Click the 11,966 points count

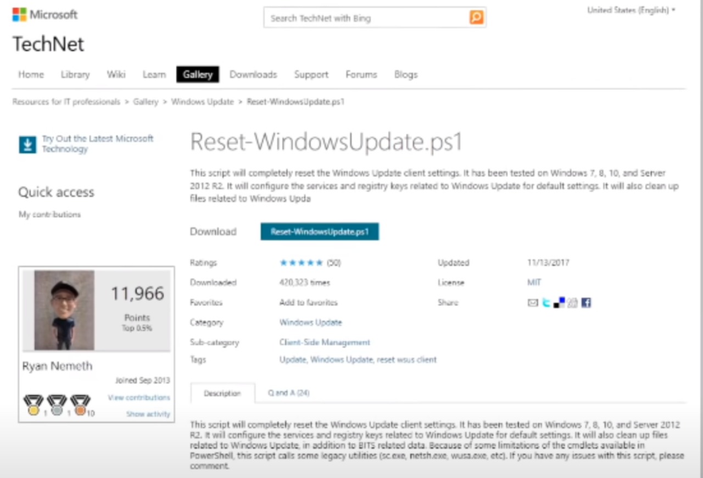(137, 293)
